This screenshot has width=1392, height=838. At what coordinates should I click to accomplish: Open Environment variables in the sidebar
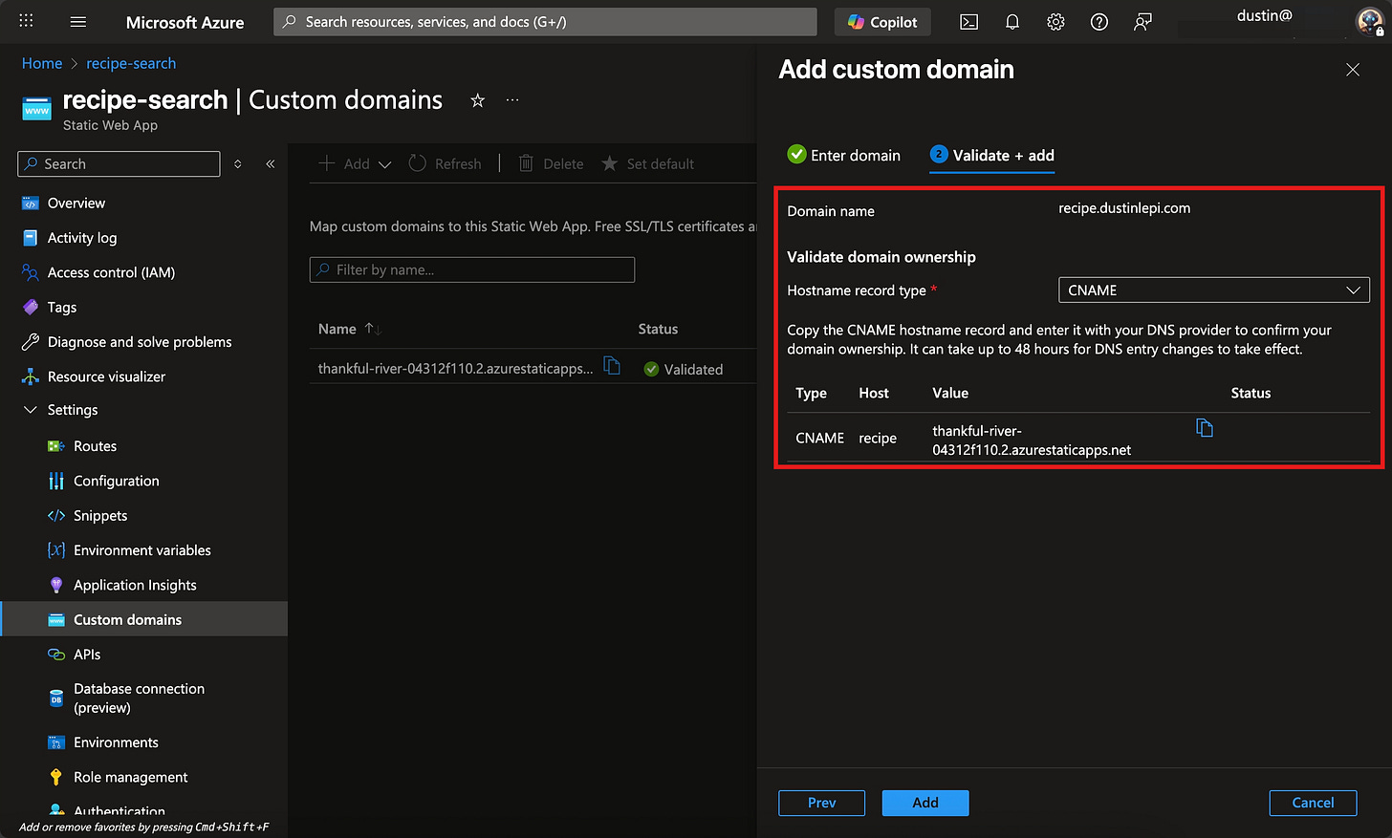point(141,550)
